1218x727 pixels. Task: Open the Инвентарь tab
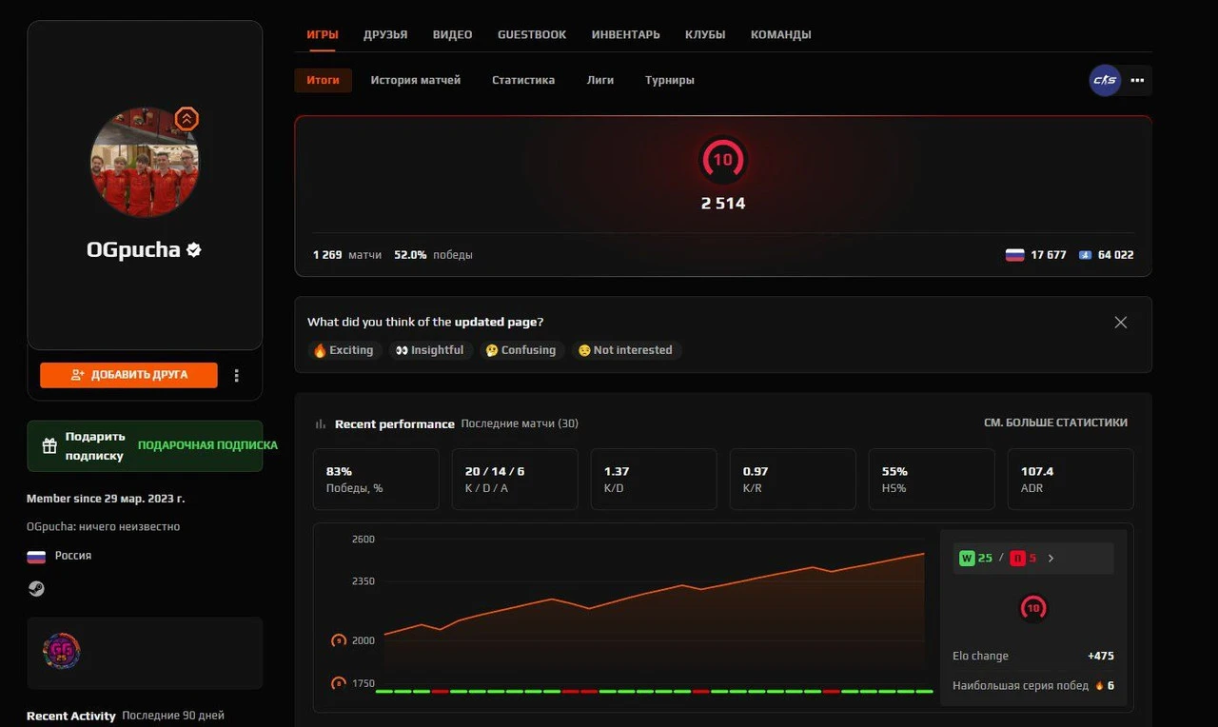tap(625, 34)
